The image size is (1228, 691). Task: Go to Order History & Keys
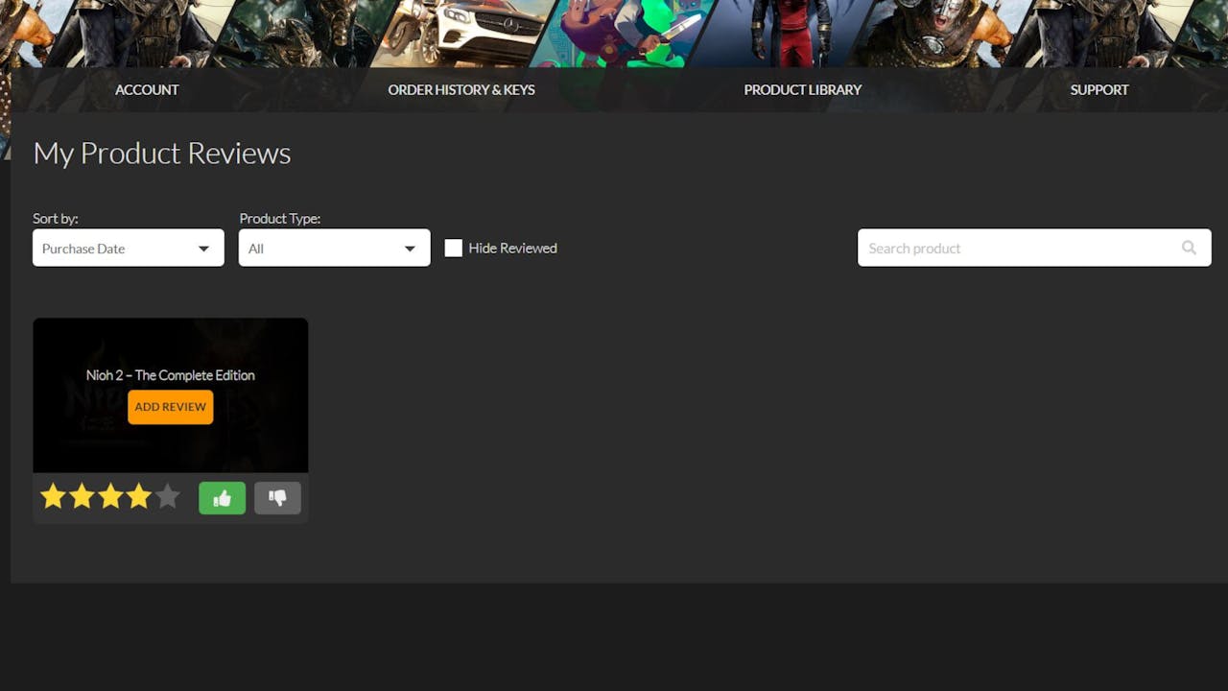pyautogui.click(x=461, y=89)
